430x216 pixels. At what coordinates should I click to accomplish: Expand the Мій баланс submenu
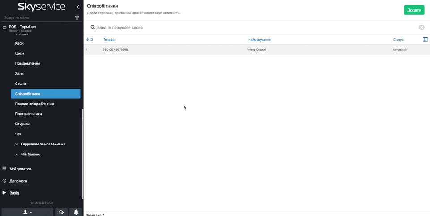point(30,154)
